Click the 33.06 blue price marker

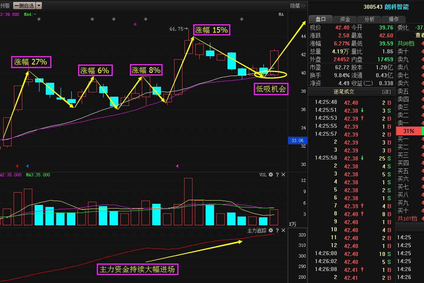pos(298,141)
